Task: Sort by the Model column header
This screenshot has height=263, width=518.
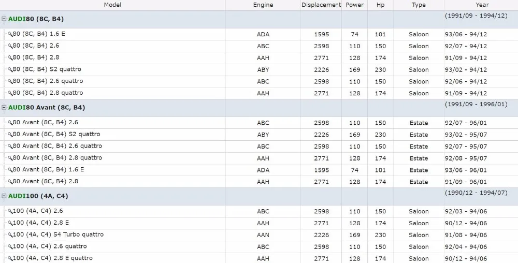Action: click(112, 5)
